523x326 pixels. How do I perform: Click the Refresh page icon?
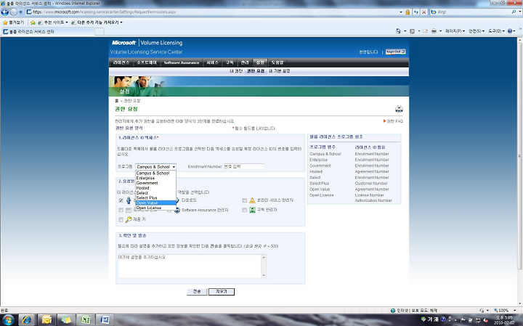click(x=416, y=12)
